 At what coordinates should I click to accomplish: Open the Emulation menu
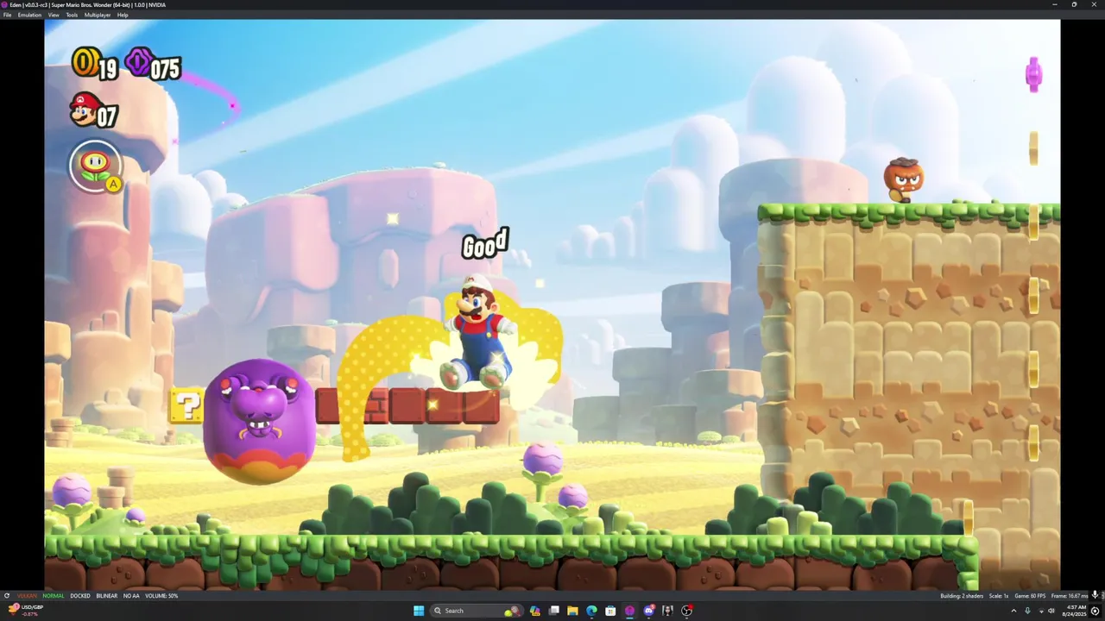[29, 15]
